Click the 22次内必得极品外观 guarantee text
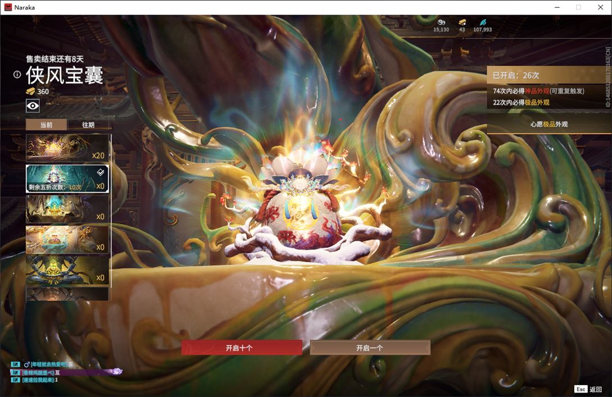The width and height of the screenshot is (612, 397). click(x=521, y=103)
